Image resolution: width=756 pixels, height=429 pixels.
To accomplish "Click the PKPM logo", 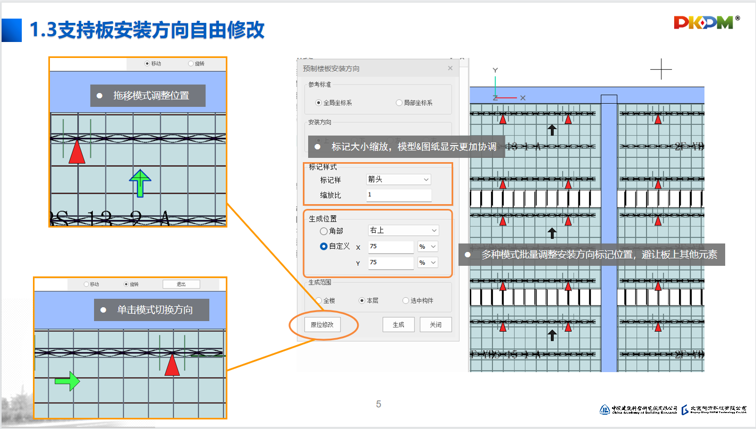I will 707,22.
